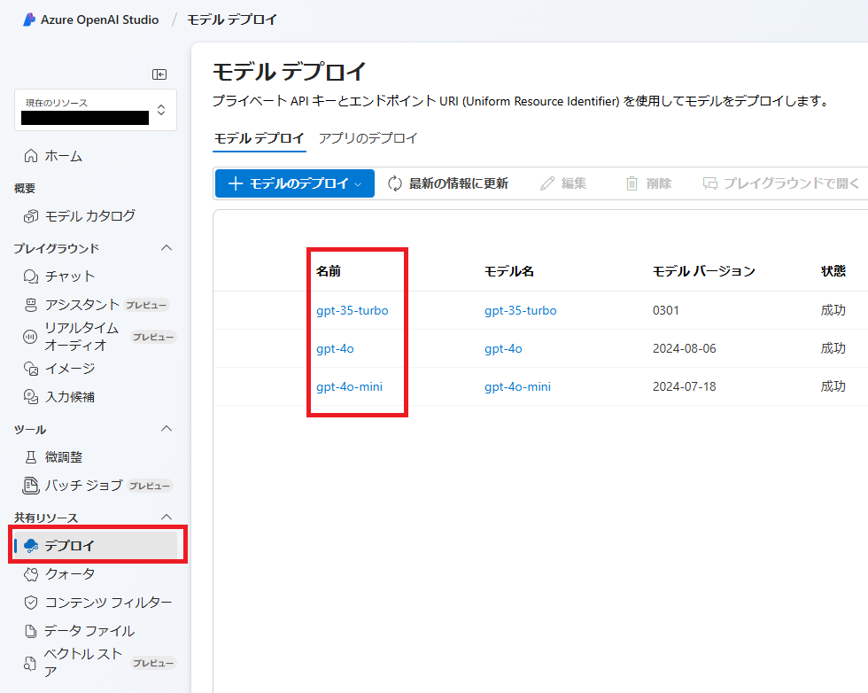Switch to the アプリのデプロイ tab
The height and width of the screenshot is (693, 868).
[x=367, y=138]
